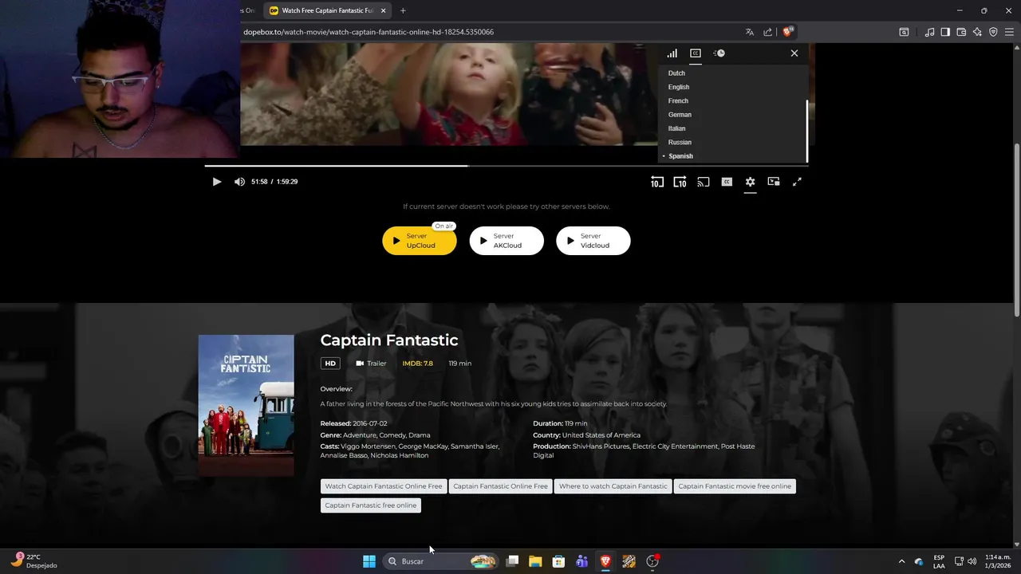Open ShivHans Pictures production link
This screenshot has width=1021, height=574.
click(x=601, y=446)
